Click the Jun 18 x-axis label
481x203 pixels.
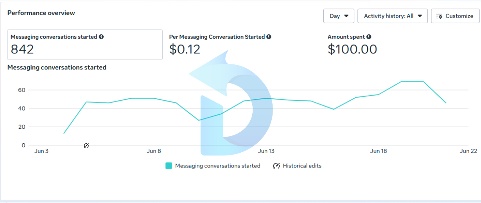pyautogui.click(x=379, y=151)
